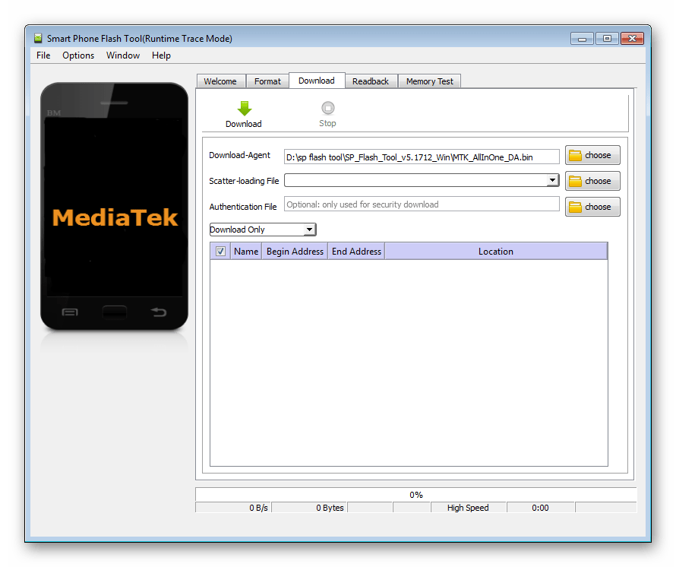Choose Download-Agent file via folder button
This screenshot has height=567, width=676.
click(592, 155)
